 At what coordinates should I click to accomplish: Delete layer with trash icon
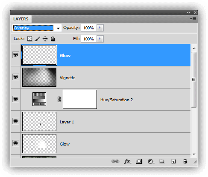point(185,161)
